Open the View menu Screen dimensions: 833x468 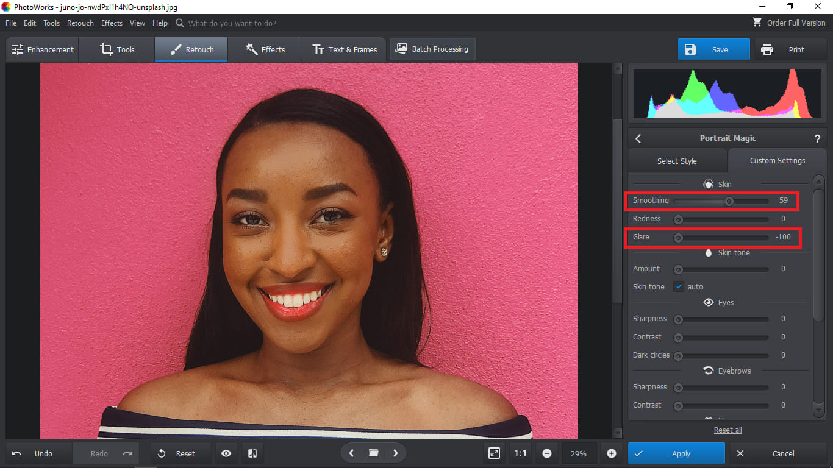click(x=138, y=23)
